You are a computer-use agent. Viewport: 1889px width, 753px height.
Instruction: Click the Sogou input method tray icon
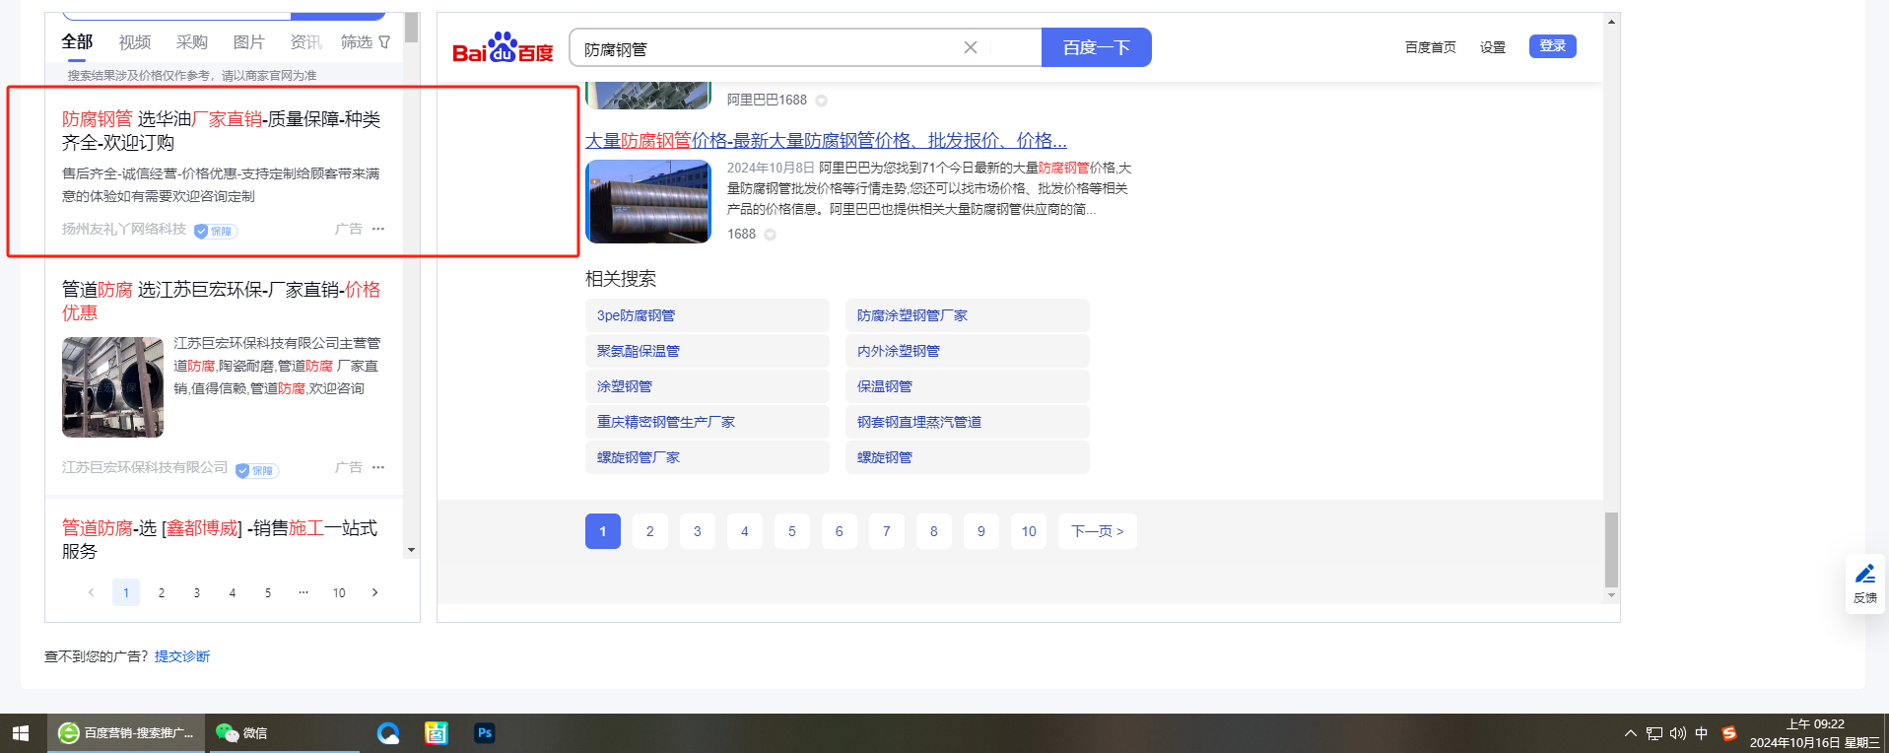(1729, 733)
